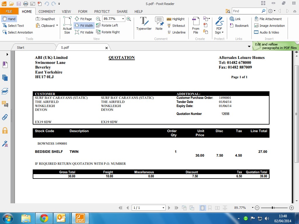The image size is (299, 224).
Task: Click the zoom slider handle in status bar
Action: coord(273,208)
